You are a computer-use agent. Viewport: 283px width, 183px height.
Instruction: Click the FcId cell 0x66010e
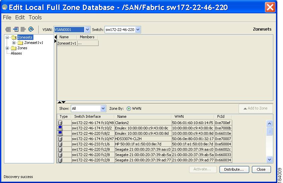223,133
